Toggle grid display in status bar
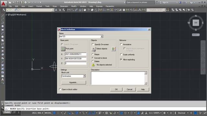Screen dimensions: 207x116 click(54, 113)
